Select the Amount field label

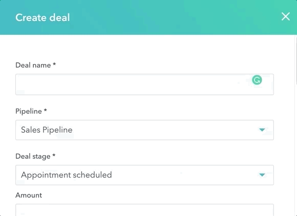coord(29,195)
